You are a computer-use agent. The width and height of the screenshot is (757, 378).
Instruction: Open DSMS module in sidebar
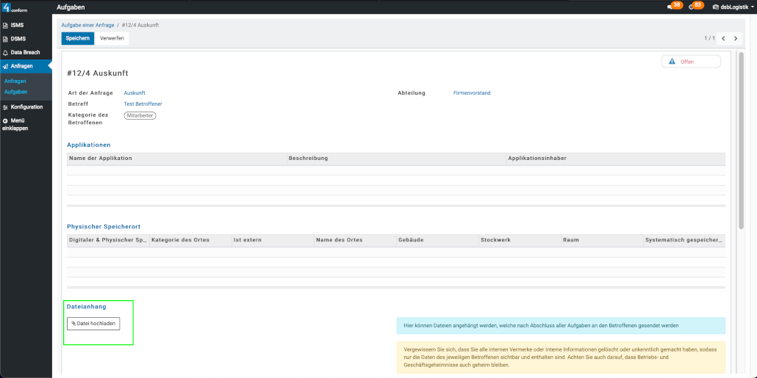point(18,38)
